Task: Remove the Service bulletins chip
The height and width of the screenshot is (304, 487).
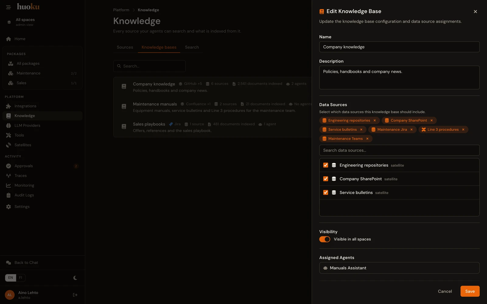Action: point(361,130)
